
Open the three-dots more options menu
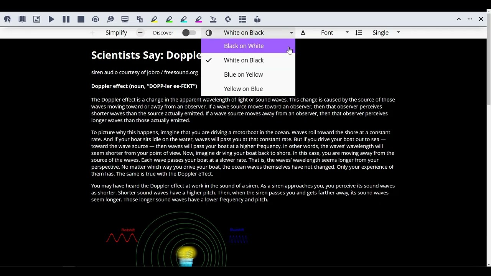click(470, 19)
